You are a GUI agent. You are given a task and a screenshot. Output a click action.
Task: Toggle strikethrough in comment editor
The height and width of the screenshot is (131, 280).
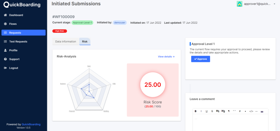click(x=212, y=111)
